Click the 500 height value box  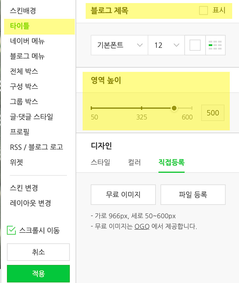tap(212, 113)
